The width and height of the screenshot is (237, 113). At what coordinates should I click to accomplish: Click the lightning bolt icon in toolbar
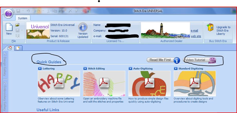click(x=76, y=11)
